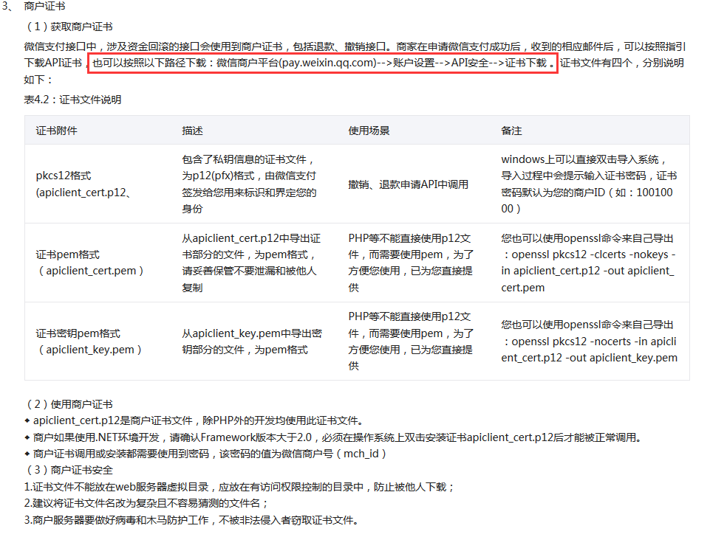Click the bullet mentioning .NET Framework version
The height and width of the screenshot is (537, 710).
336,437
